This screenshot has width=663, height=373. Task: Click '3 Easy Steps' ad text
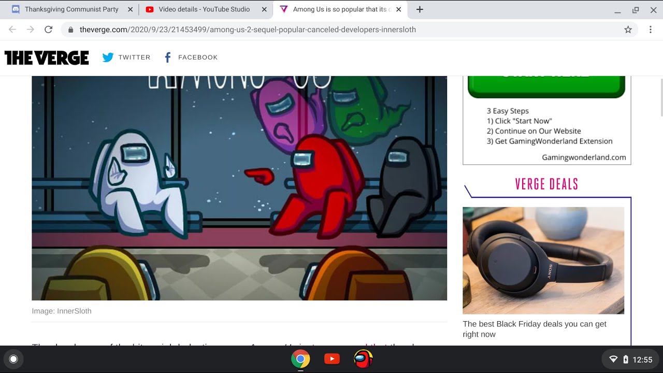pos(508,111)
